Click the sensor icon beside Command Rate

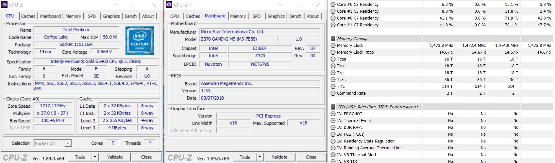pyautogui.click(x=333, y=93)
